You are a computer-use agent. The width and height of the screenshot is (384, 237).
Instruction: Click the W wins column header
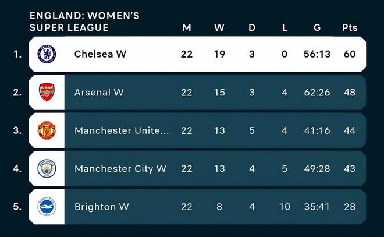coord(219,27)
